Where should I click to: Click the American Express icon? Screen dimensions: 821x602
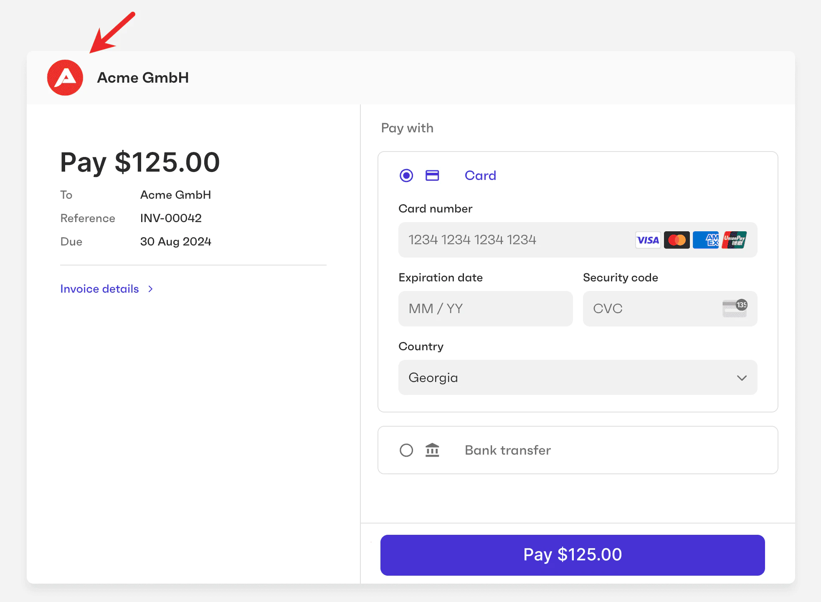click(705, 240)
